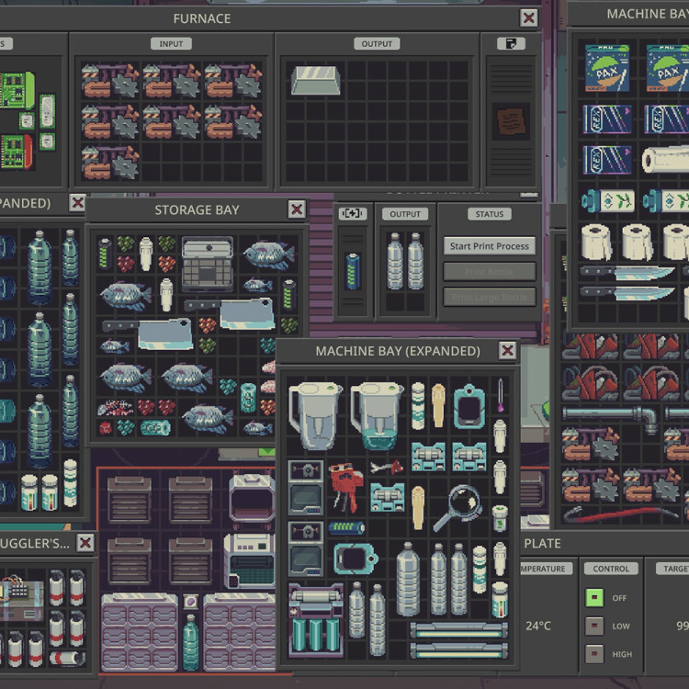The width and height of the screenshot is (689, 689).
Task: Click the INPUT label in Furnace
Action: tap(171, 43)
